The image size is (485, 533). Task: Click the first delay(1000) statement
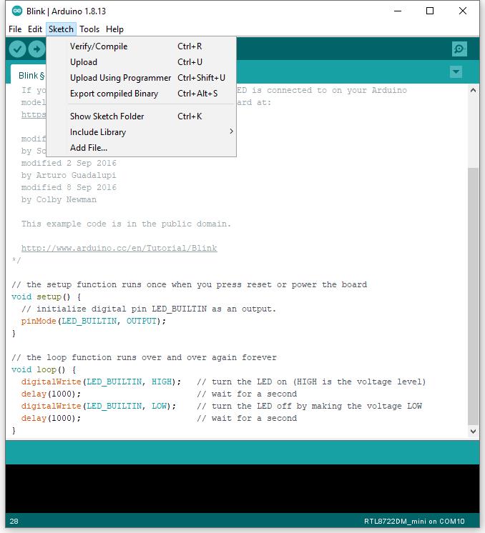click(x=51, y=394)
